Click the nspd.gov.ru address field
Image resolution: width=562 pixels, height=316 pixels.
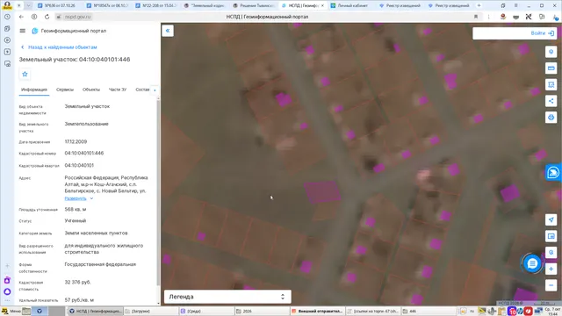tap(78, 17)
